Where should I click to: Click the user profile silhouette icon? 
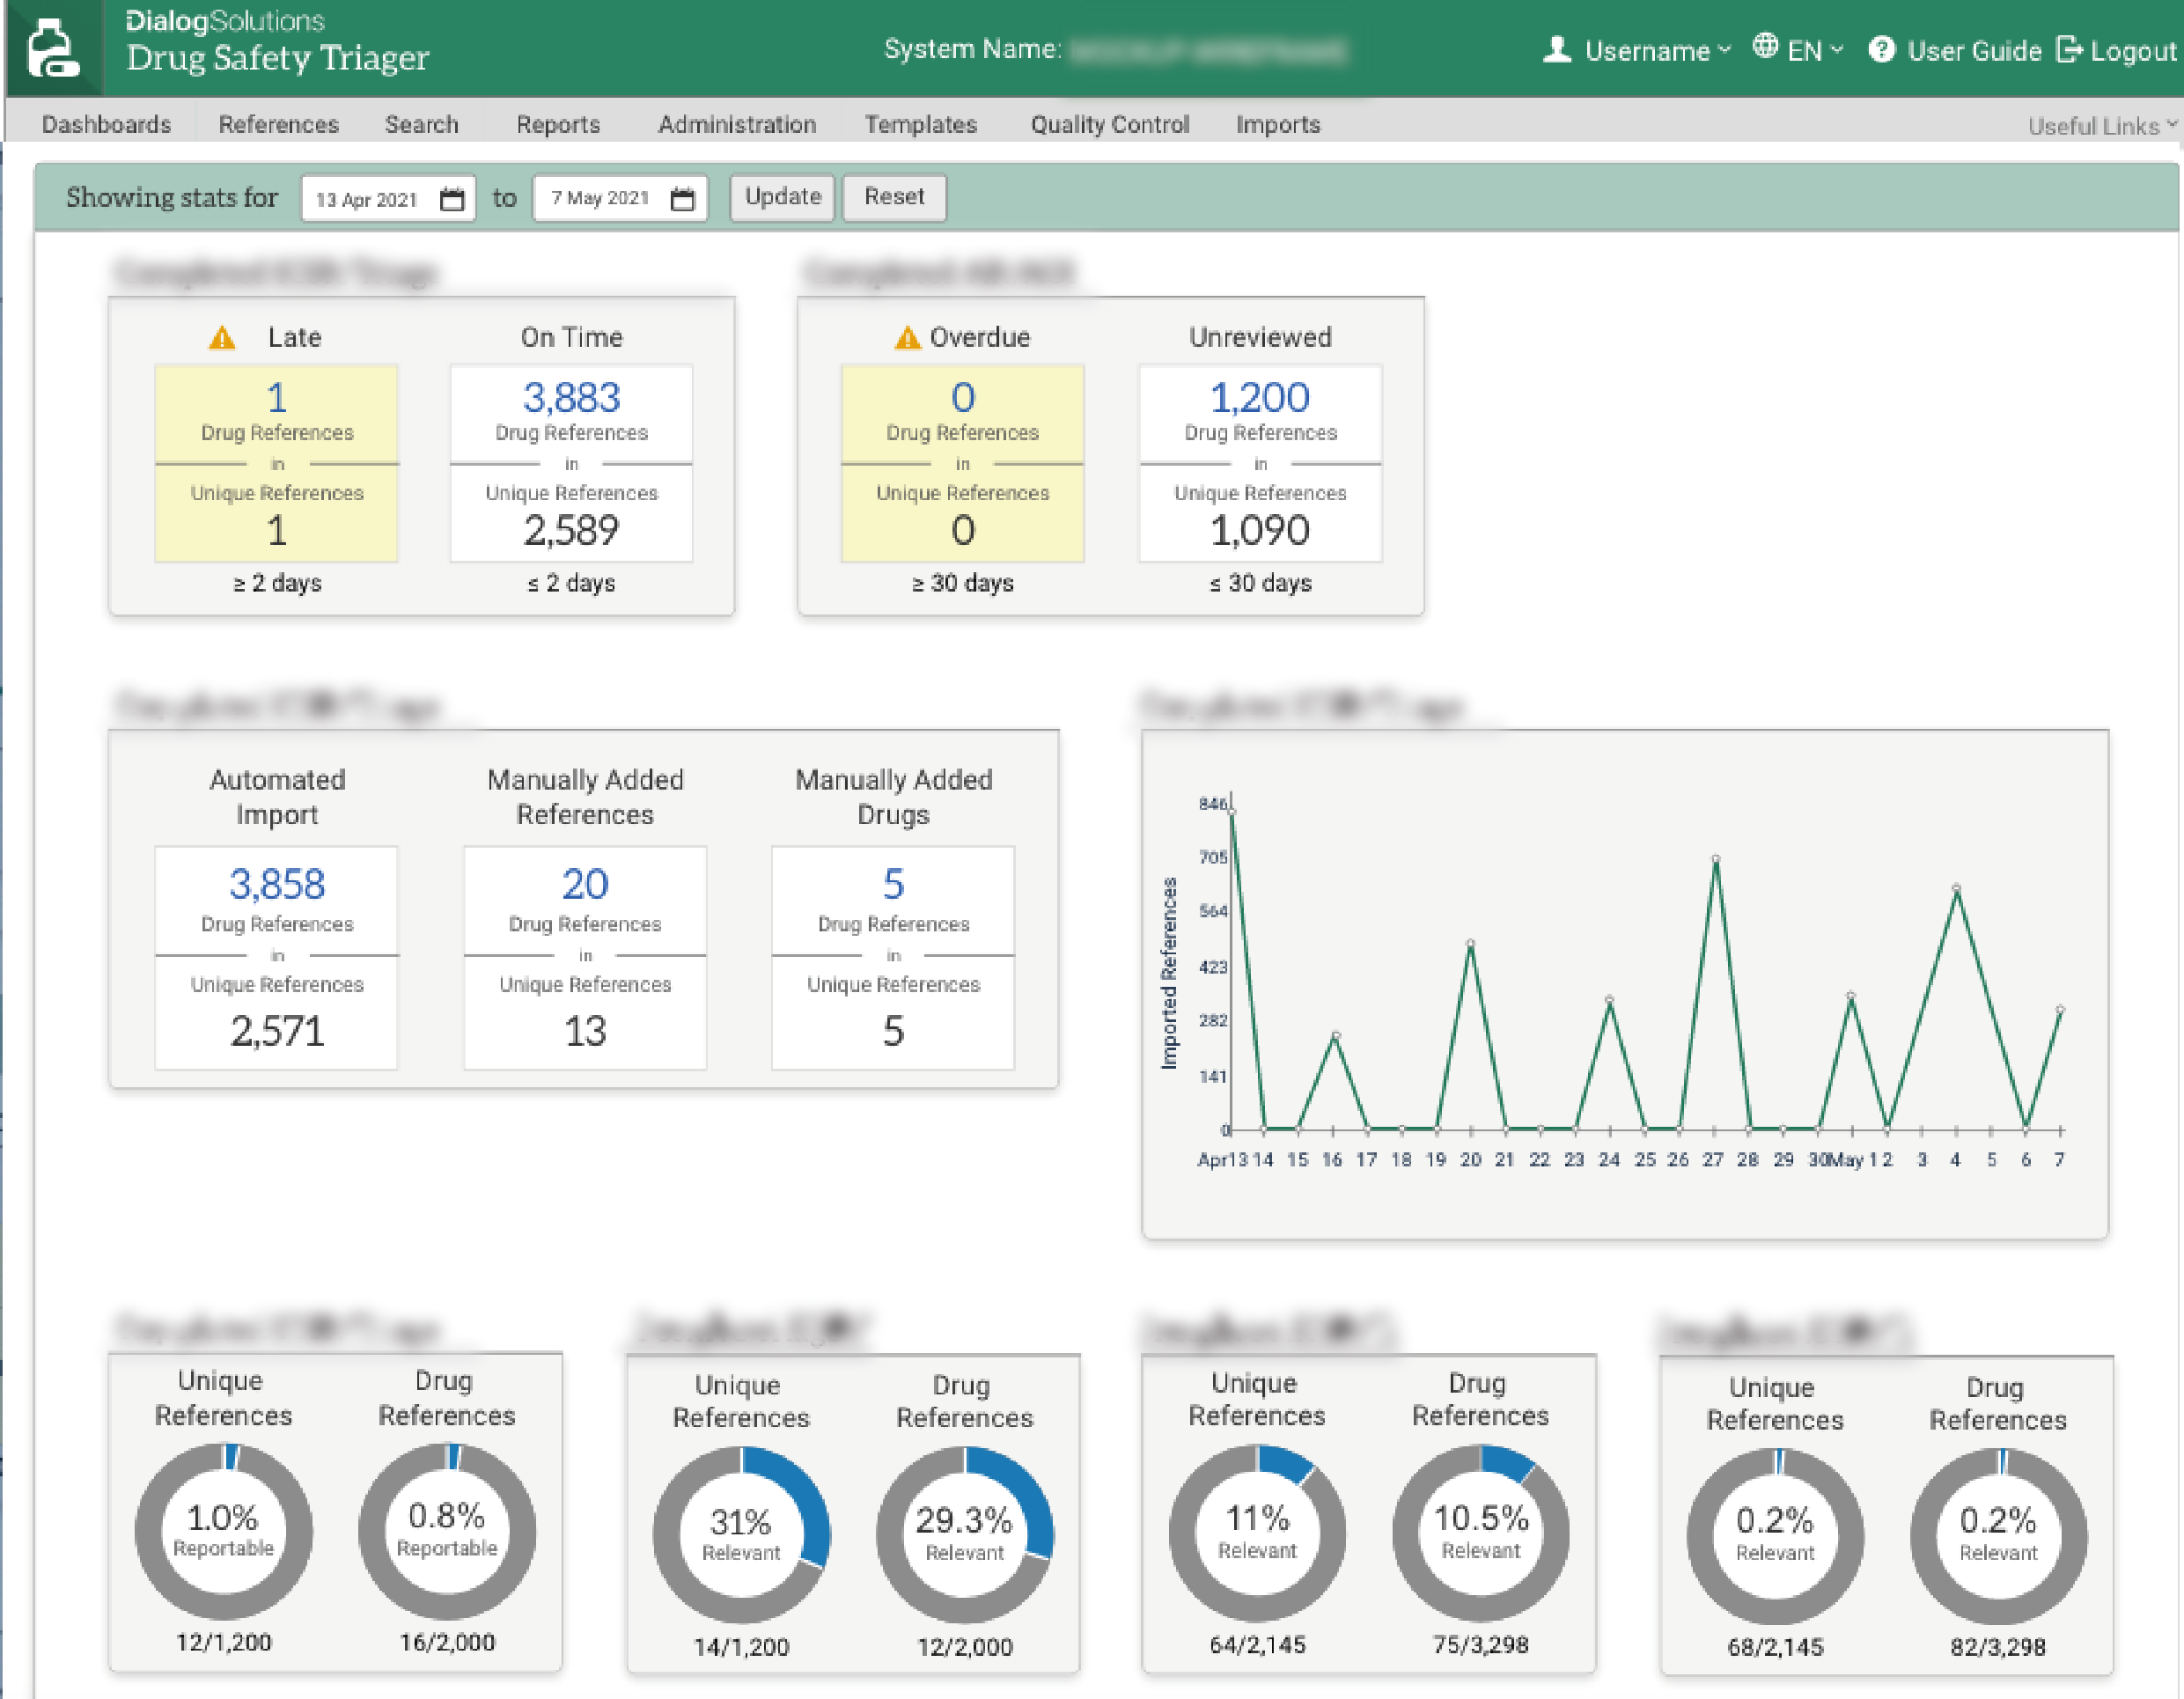[1556, 50]
